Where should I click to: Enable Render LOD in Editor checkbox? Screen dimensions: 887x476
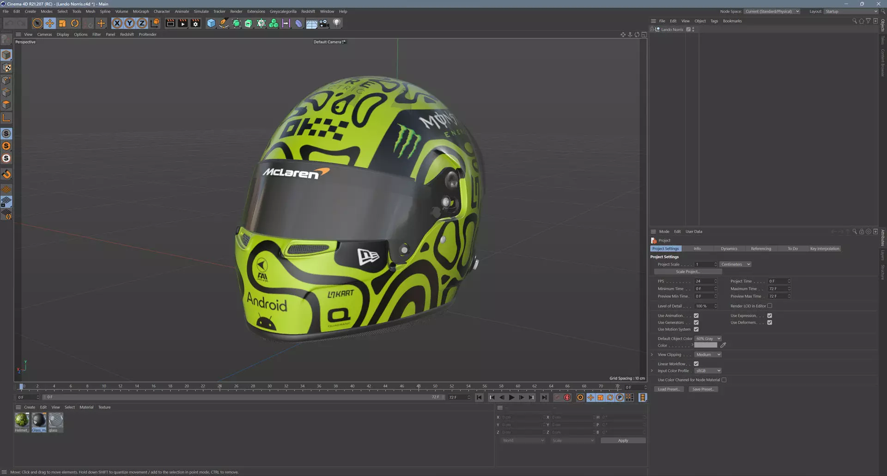coord(770,306)
